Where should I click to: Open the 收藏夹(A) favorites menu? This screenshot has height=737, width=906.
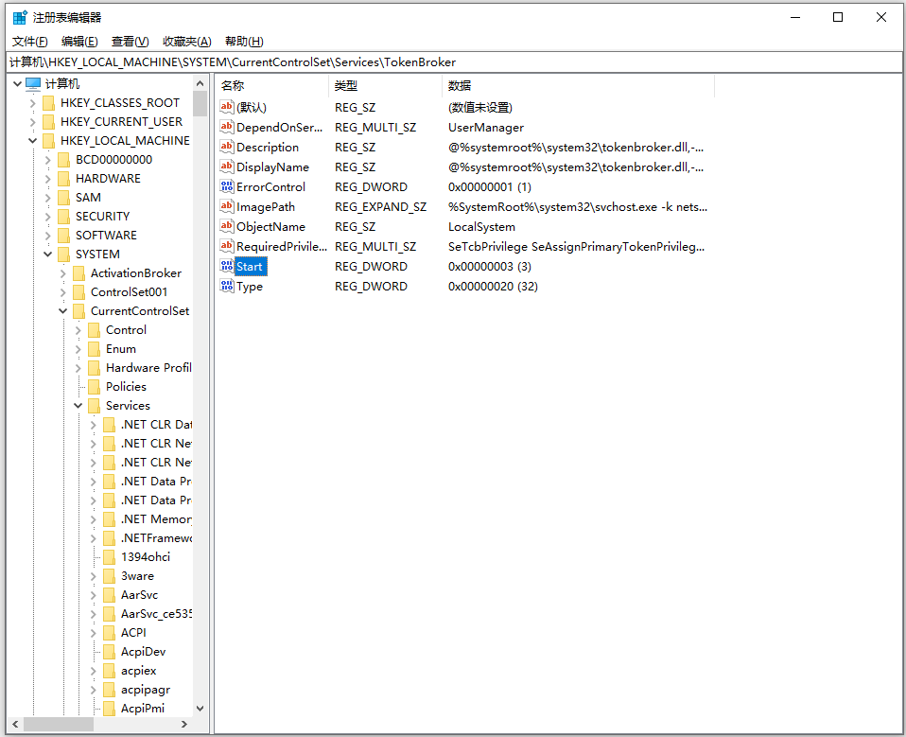point(186,41)
